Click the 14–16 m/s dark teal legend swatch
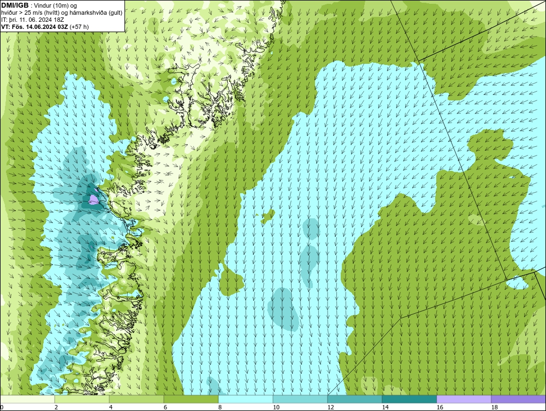Image resolution: width=546 pixels, height=411 pixels. (x=410, y=399)
